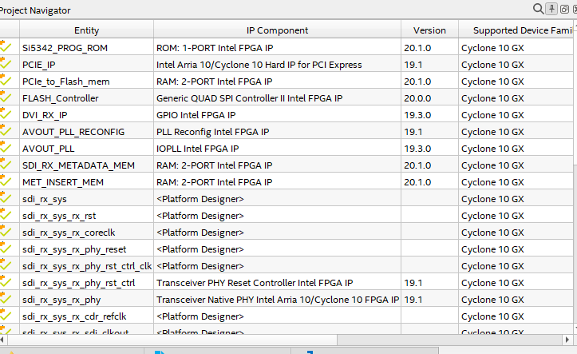Click status icon next to DVI_RX_IP
This screenshot has height=354, width=577.
pyautogui.click(x=6, y=114)
